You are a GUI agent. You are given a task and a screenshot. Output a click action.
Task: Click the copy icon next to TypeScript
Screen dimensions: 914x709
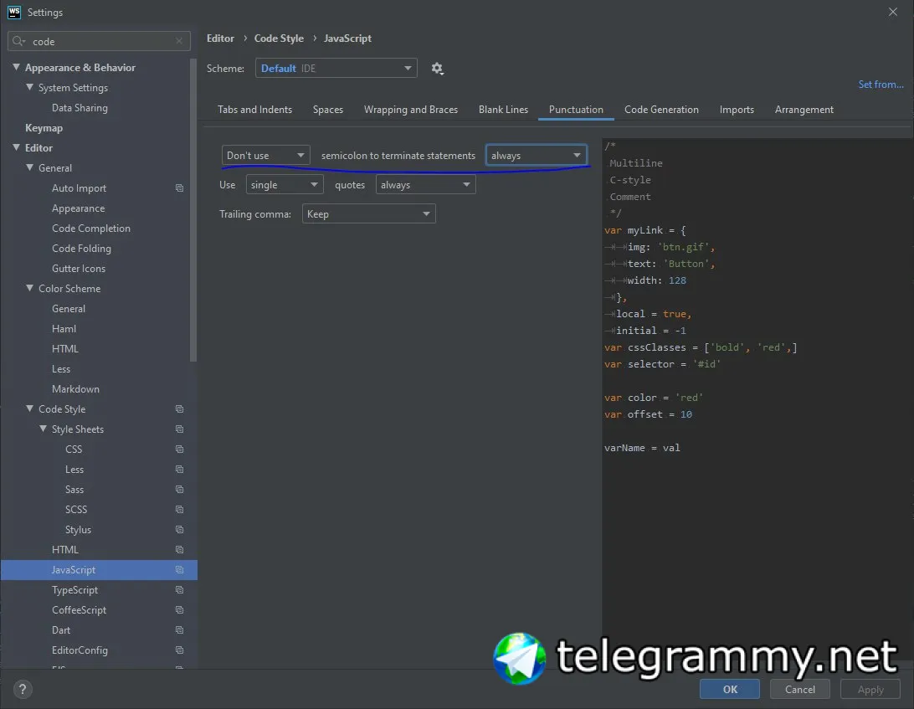click(x=179, y=590)
